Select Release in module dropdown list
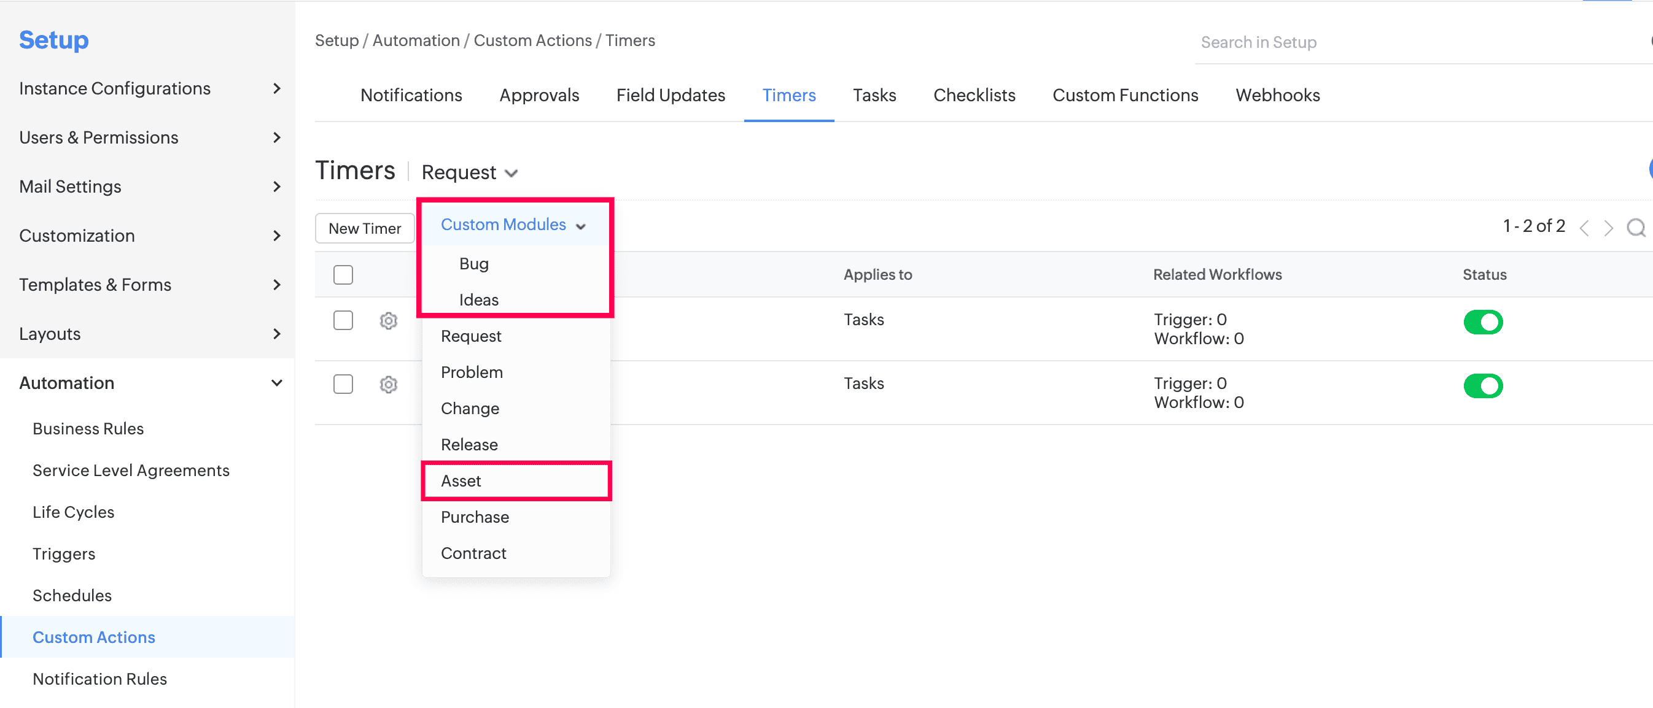The width and height of the screenshot is (1653, 708). point(516,445)
